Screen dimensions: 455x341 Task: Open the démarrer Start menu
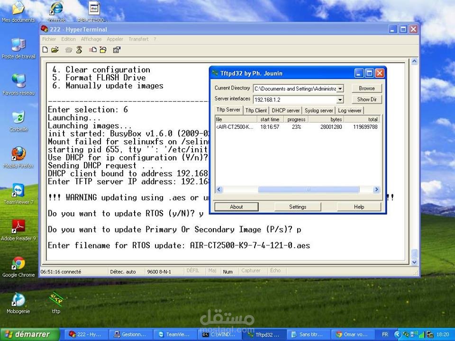29,334
